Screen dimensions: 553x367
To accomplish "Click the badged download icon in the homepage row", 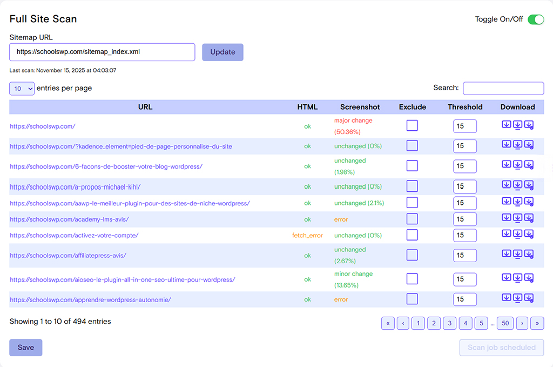I will pyautogui.click(x=529, y=125).
